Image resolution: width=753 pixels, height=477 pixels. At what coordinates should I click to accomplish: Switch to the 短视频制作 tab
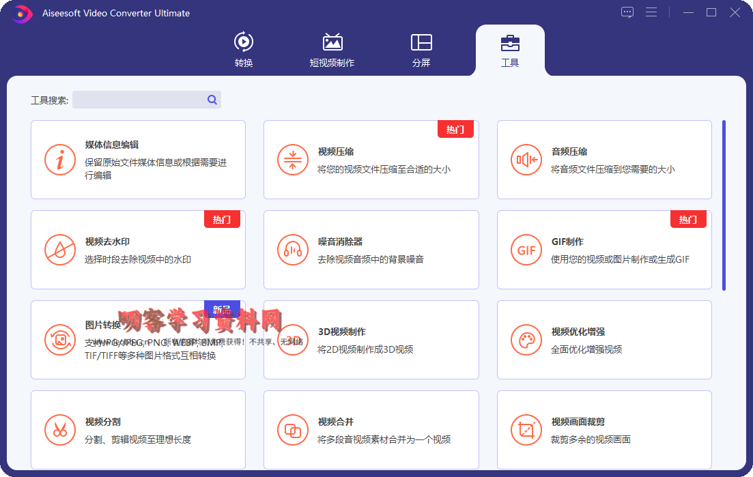pyautogui.click(x=332, y=50)
